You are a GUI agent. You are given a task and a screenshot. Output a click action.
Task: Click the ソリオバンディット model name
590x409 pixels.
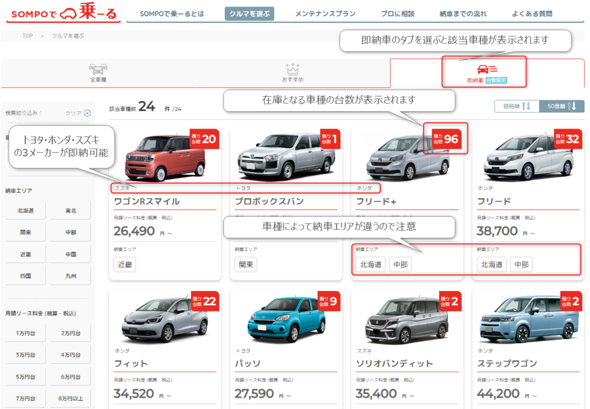394,363
